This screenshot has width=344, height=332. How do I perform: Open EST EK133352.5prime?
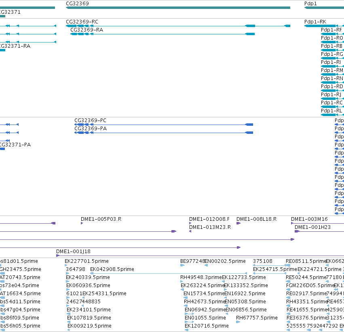tap(246, 285)
